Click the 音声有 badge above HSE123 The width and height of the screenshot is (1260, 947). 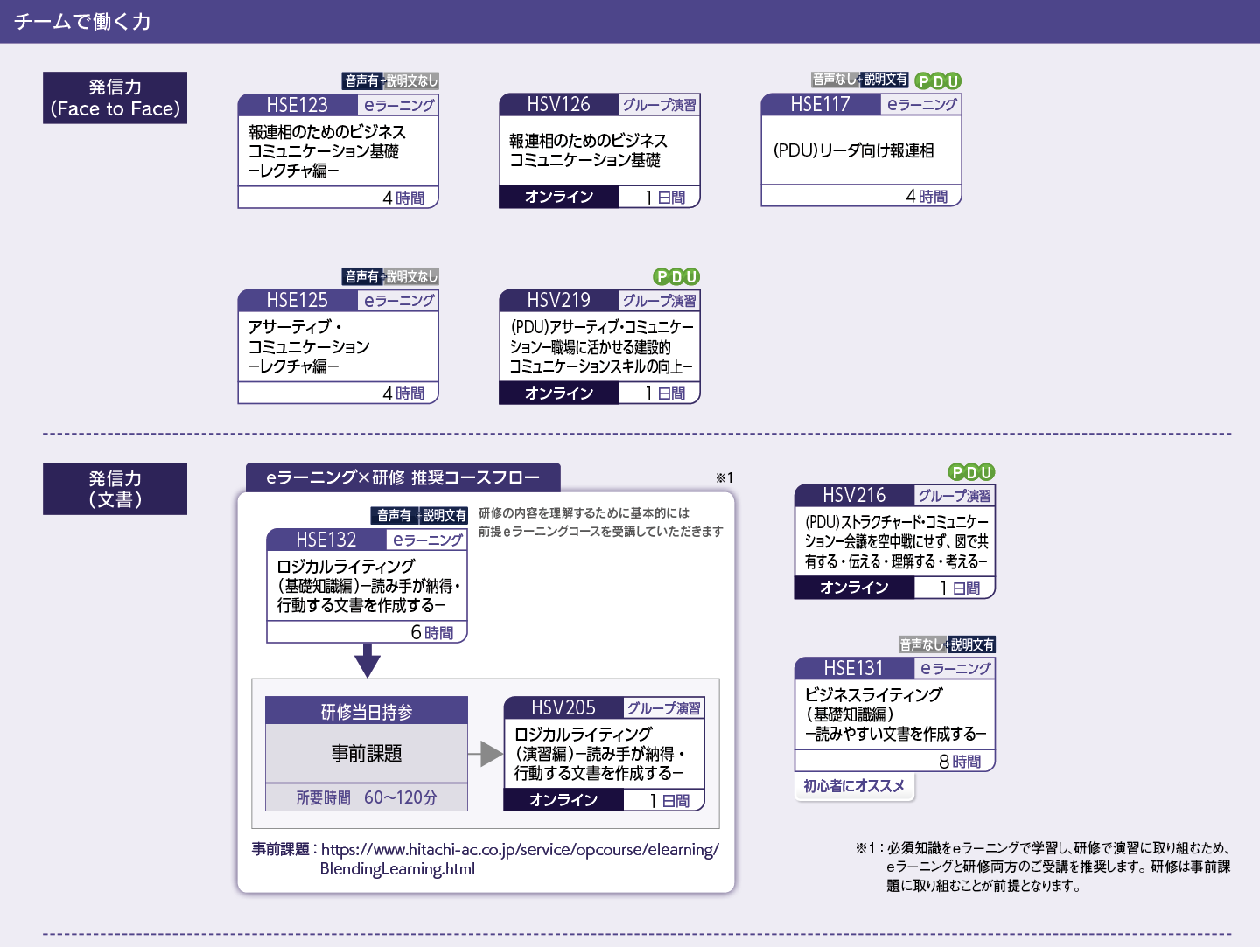click(362, 81)
